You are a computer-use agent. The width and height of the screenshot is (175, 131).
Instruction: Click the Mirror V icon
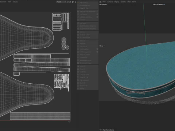pyautogui.click(x=78, y=44)
